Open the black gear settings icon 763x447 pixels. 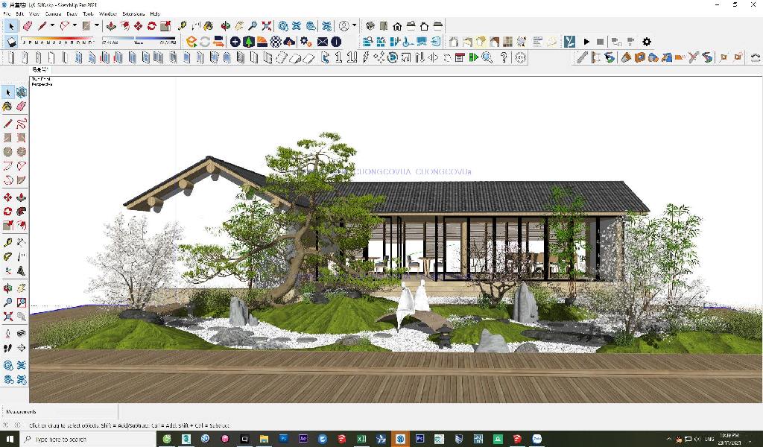646,42
